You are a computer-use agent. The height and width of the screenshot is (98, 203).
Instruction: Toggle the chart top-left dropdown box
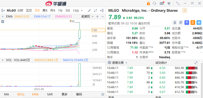(x=3, y=21)
